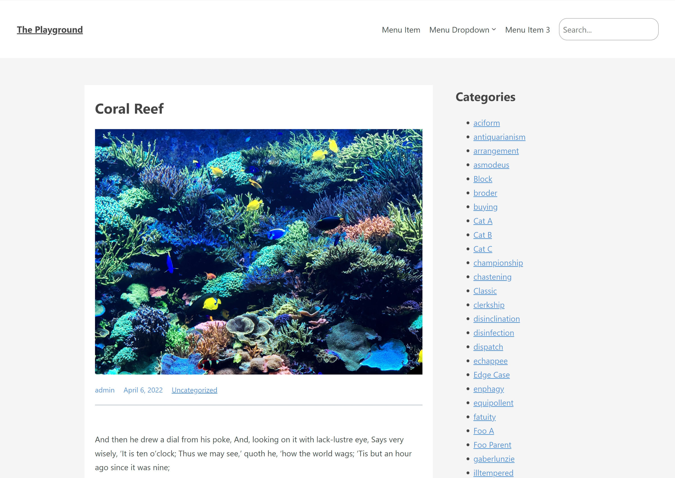The image size is (675, 478).
Task: Click the Search input field
Action: [x=608, y=30]
